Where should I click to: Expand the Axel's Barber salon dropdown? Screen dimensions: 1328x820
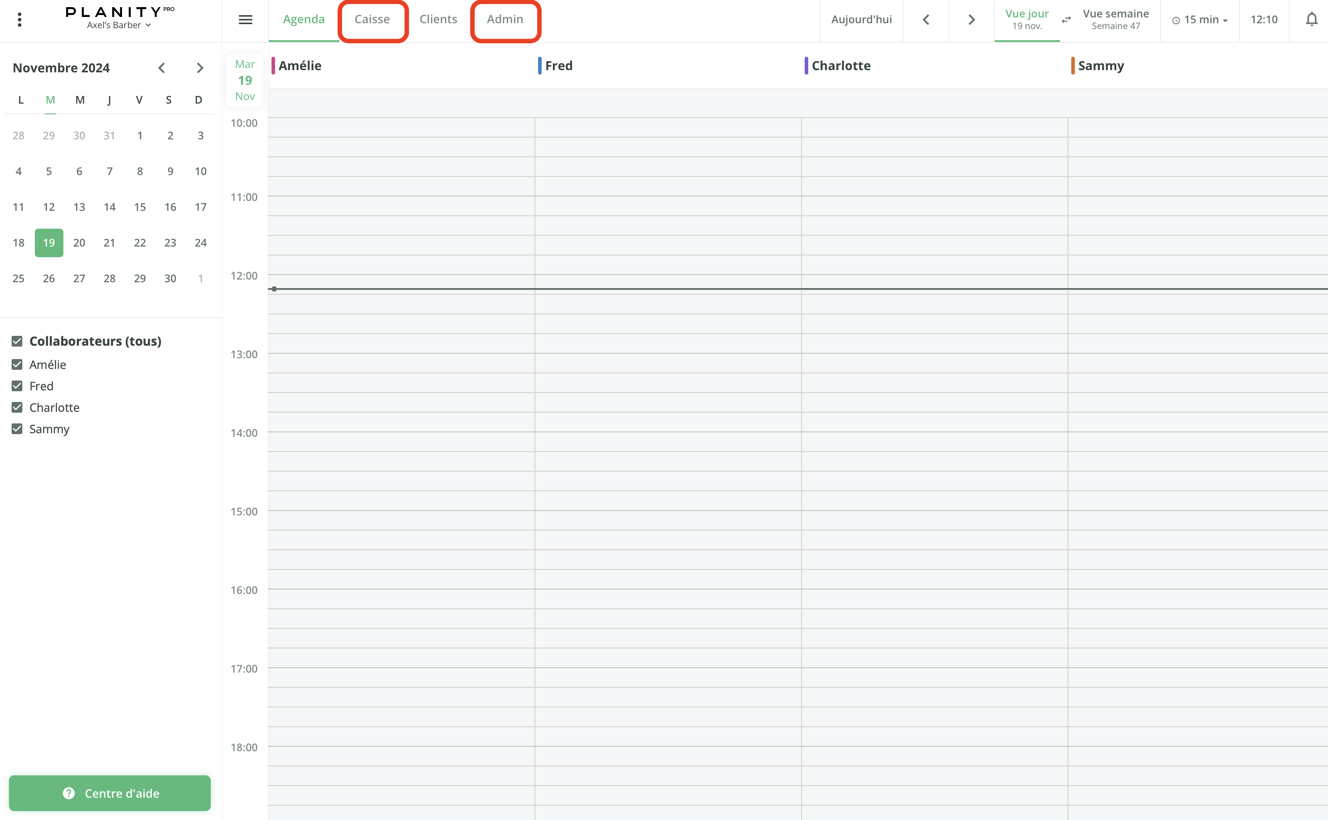pyautogui.click(x=119, y=25)
